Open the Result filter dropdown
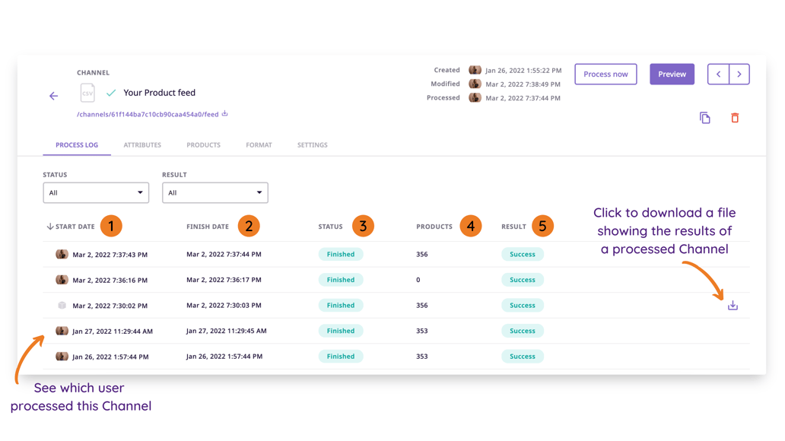Screen dimensions: 785x441 tap(215, 193)
